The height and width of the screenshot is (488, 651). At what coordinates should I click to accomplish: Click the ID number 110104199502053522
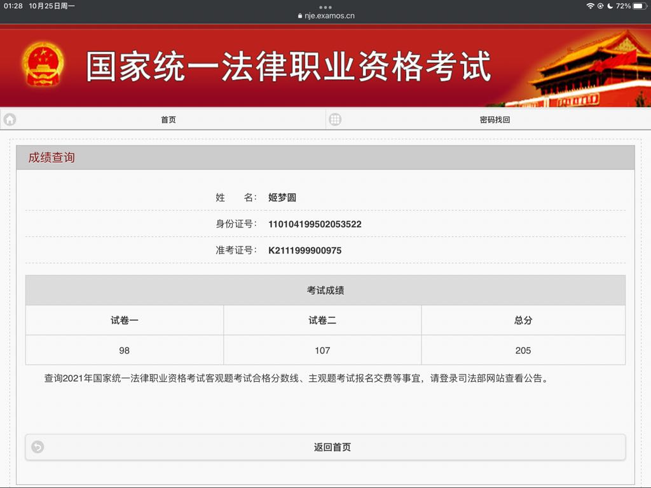coord(315,224)
